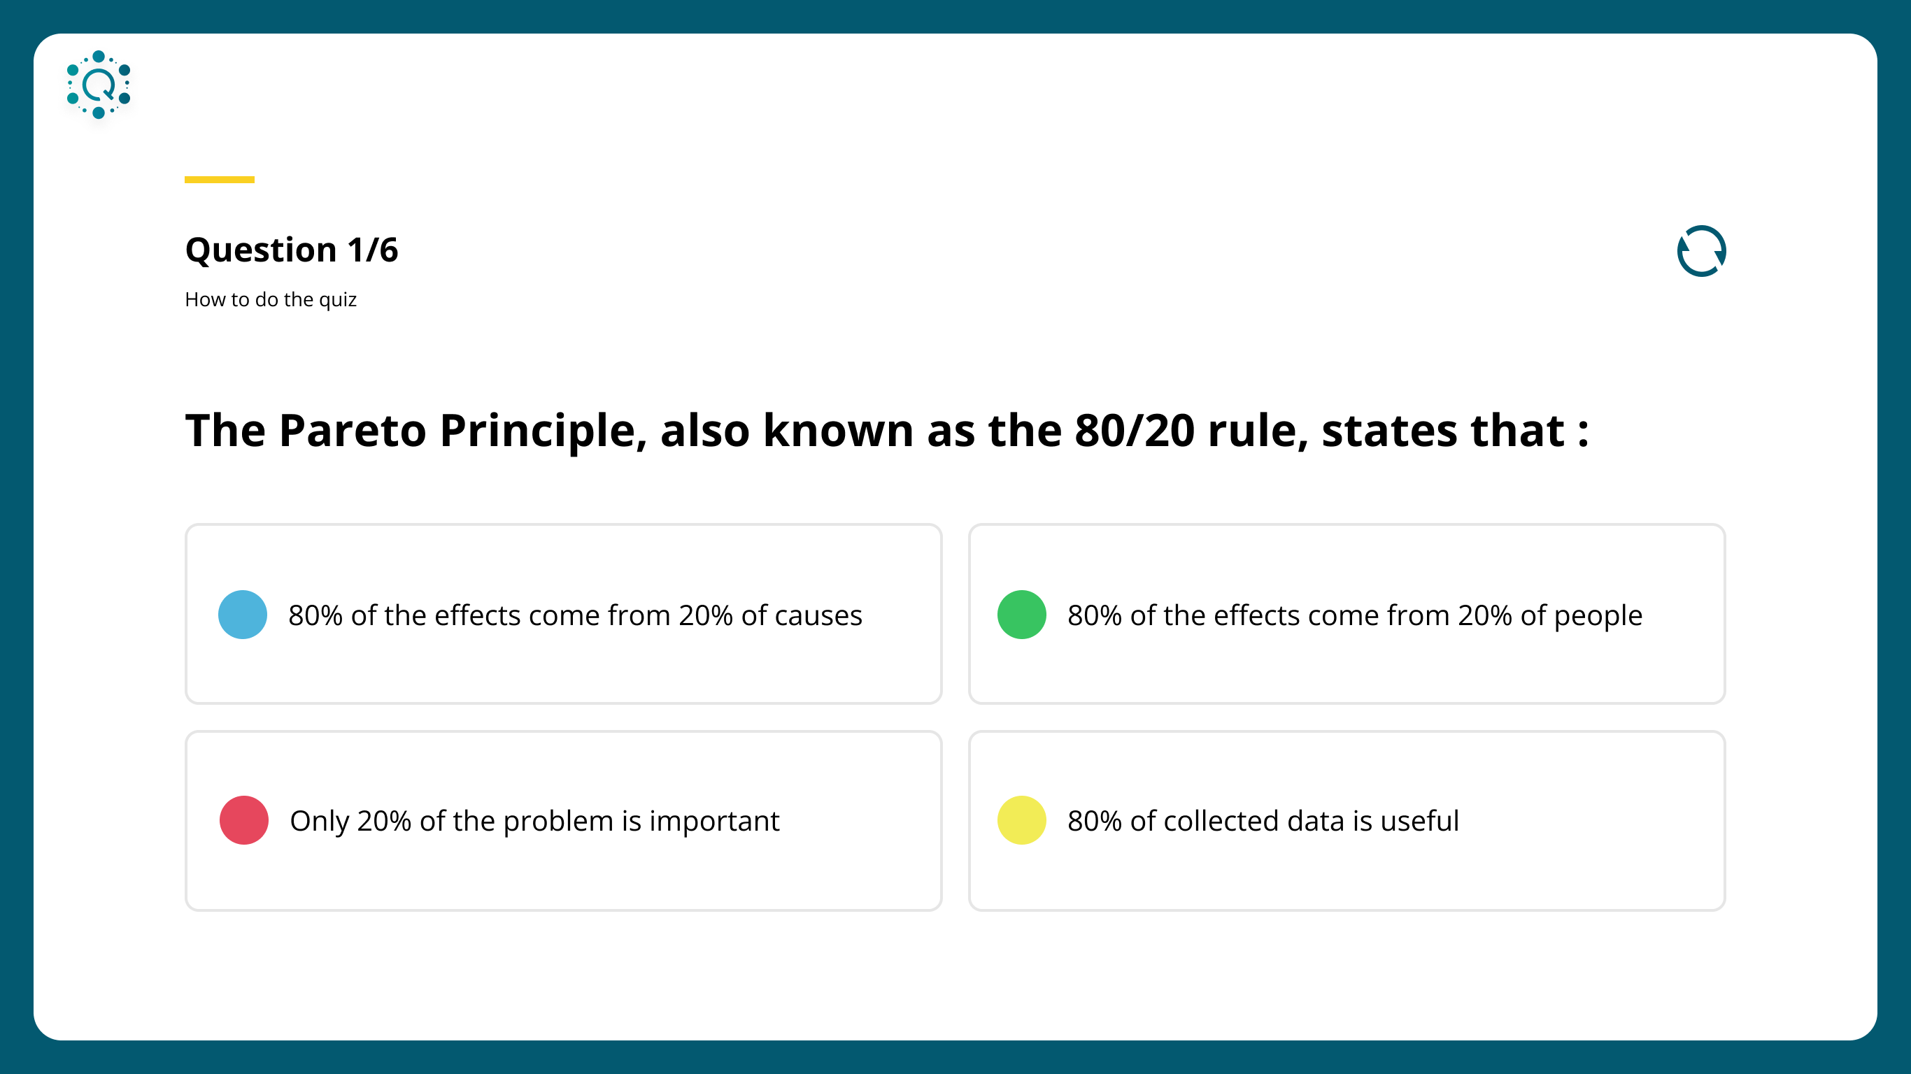The image size is (1911, 1074).
Task: Click the "80/20 rule" phrase in the question
Action: [x=1191, y=431]
